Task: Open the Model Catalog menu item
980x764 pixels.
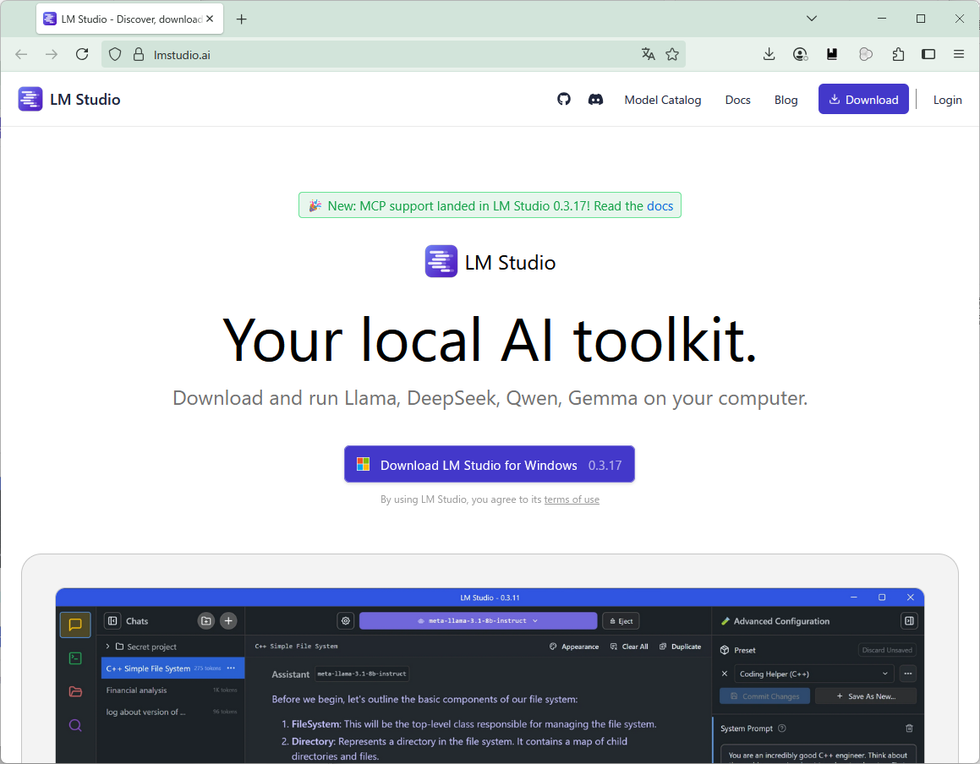Action: tap(662, 100)
